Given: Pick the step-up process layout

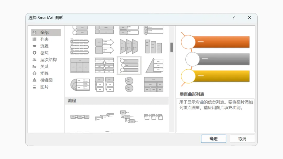Looking at the screenshot, I should click(105, 117).
